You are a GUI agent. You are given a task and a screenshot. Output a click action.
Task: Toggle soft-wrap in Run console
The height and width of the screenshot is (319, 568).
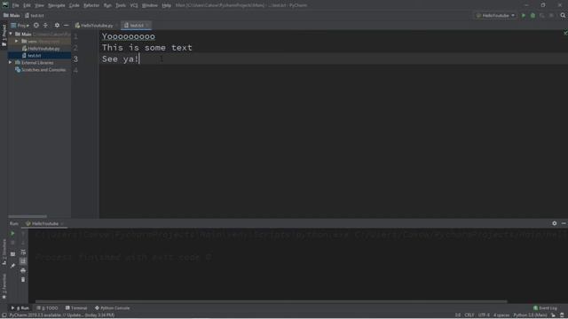point(23,252)
